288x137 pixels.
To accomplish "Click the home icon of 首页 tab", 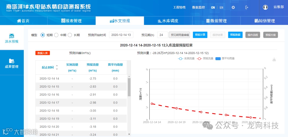I will (x=19, y=21).
